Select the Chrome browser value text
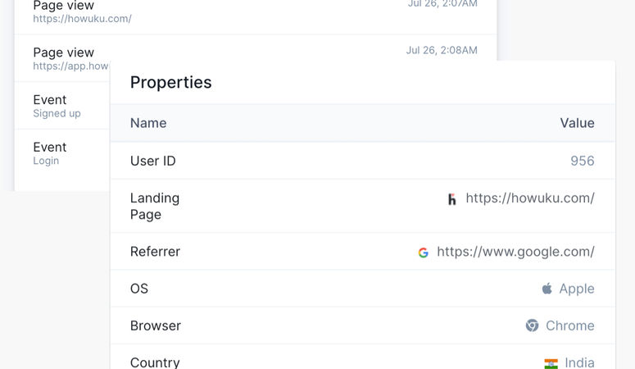 (570, 326)
